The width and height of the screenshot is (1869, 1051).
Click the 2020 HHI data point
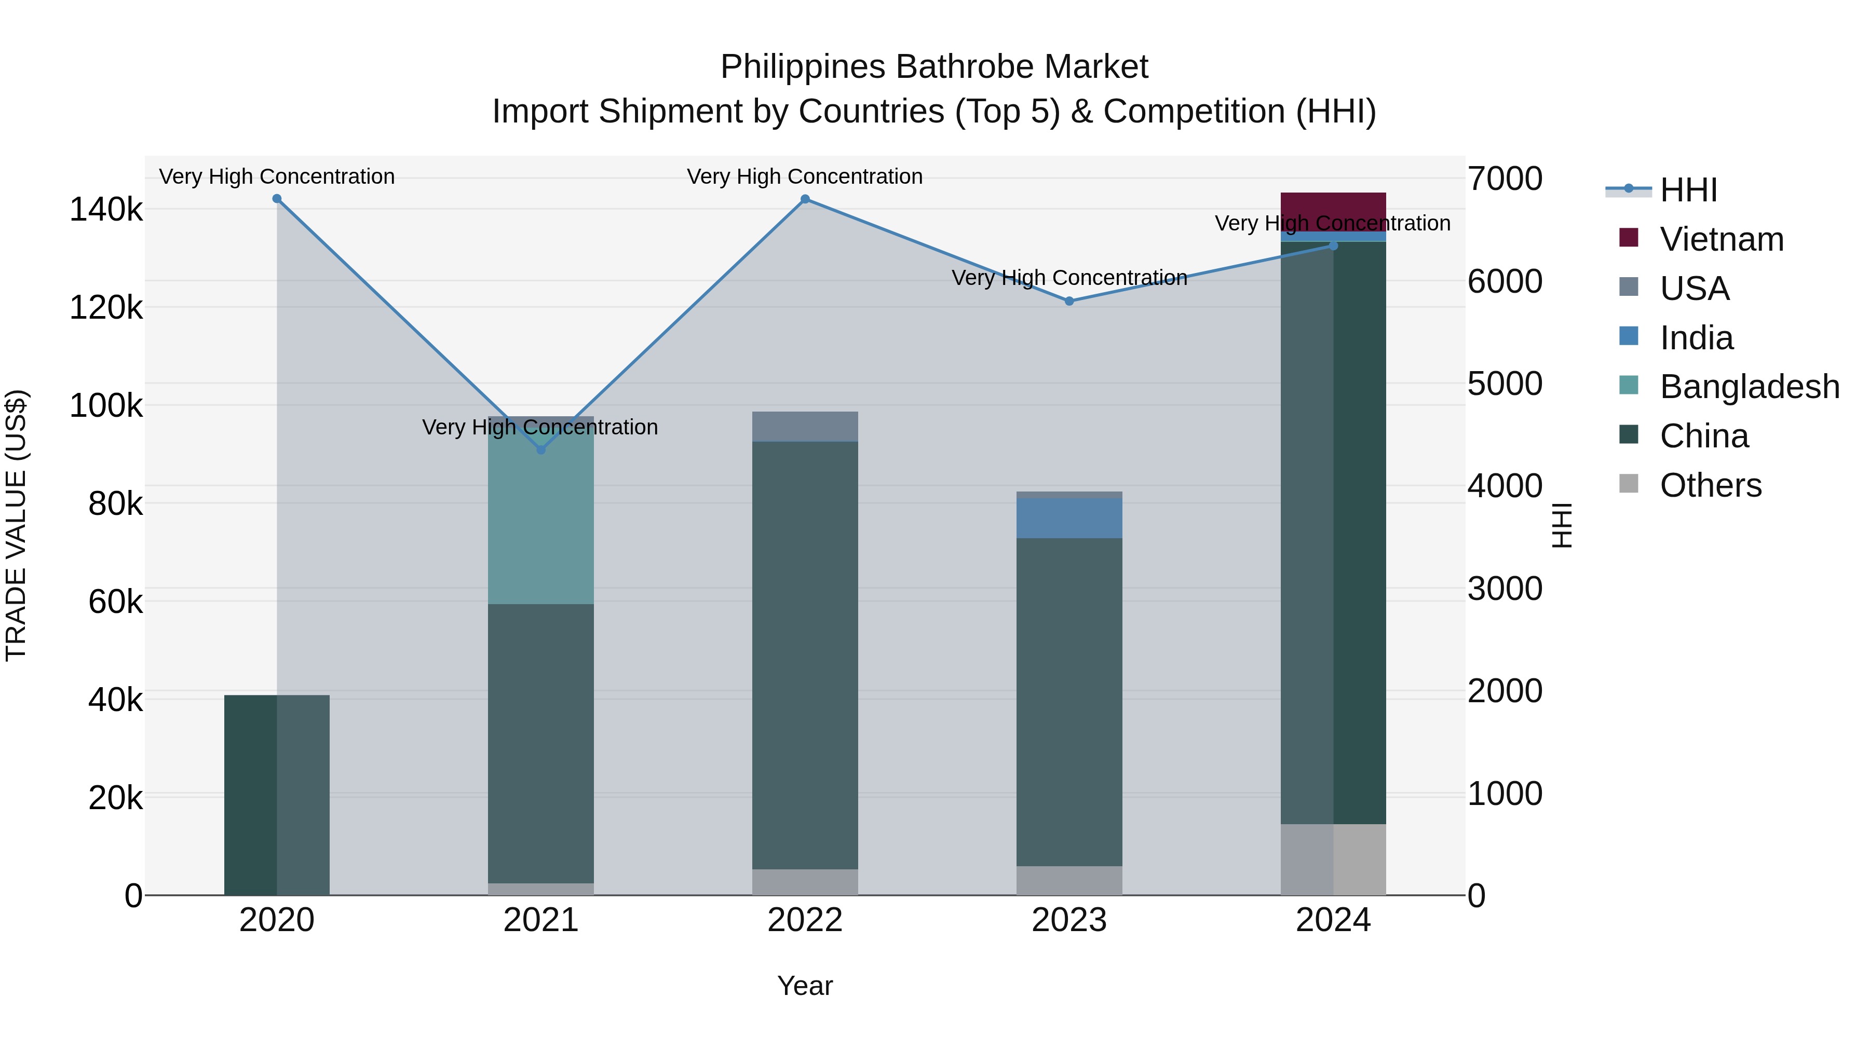pyautogui.click(x=276, y=199)
